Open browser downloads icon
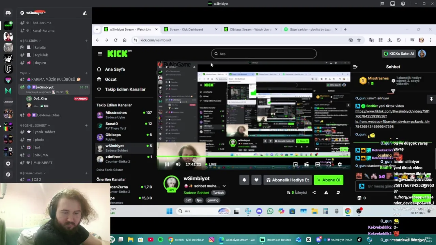Image resolution: width=436 pixels, height=245 pixels. coord(389,40)
